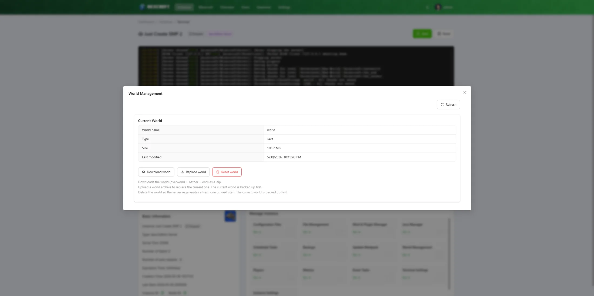The width and height of the screenshot is (594, 296).
Task: Click the Manage Instance panel scrollbar
Action: tap(449, 254)
